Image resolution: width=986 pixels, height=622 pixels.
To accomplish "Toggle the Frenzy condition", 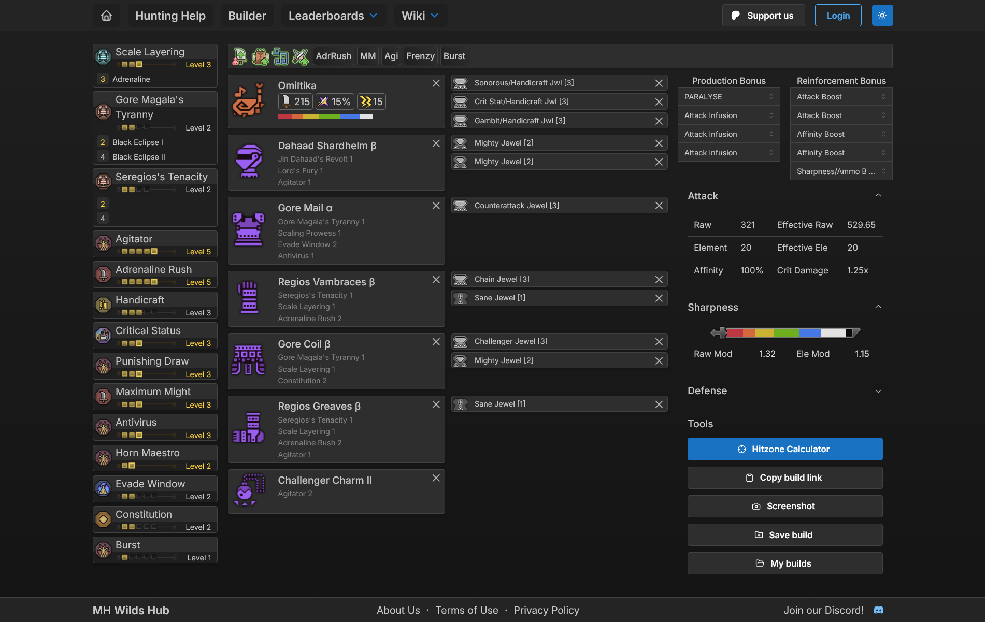I will tap(420, 56).
